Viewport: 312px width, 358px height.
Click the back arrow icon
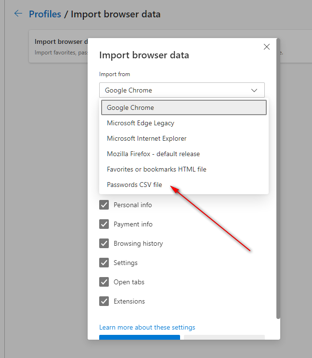(x=18, y=13)
